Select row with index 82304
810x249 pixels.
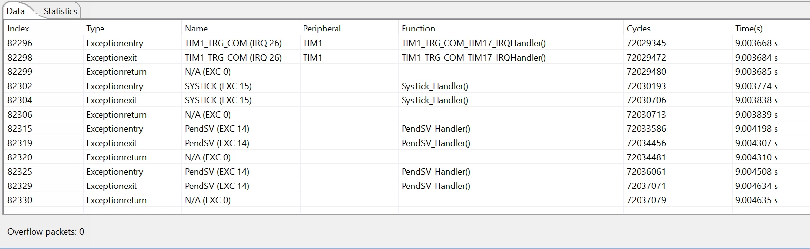(x=406, y=100)
